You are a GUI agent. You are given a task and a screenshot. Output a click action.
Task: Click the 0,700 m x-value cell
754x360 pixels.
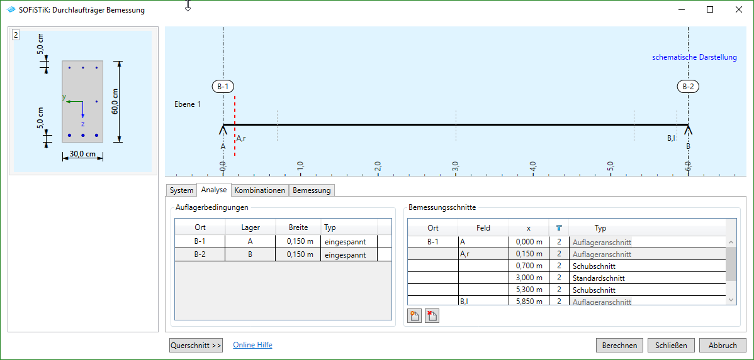(529, 266)
